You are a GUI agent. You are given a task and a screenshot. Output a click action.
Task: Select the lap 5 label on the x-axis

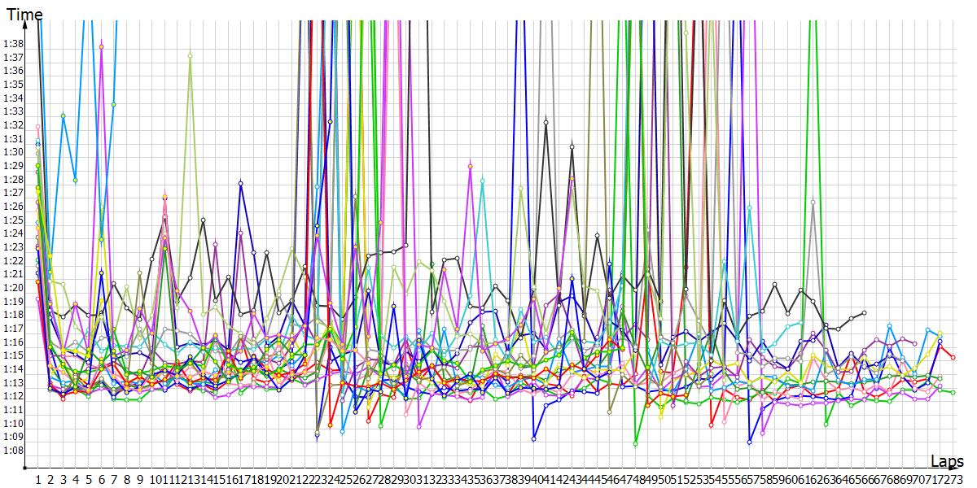point(88,480)
